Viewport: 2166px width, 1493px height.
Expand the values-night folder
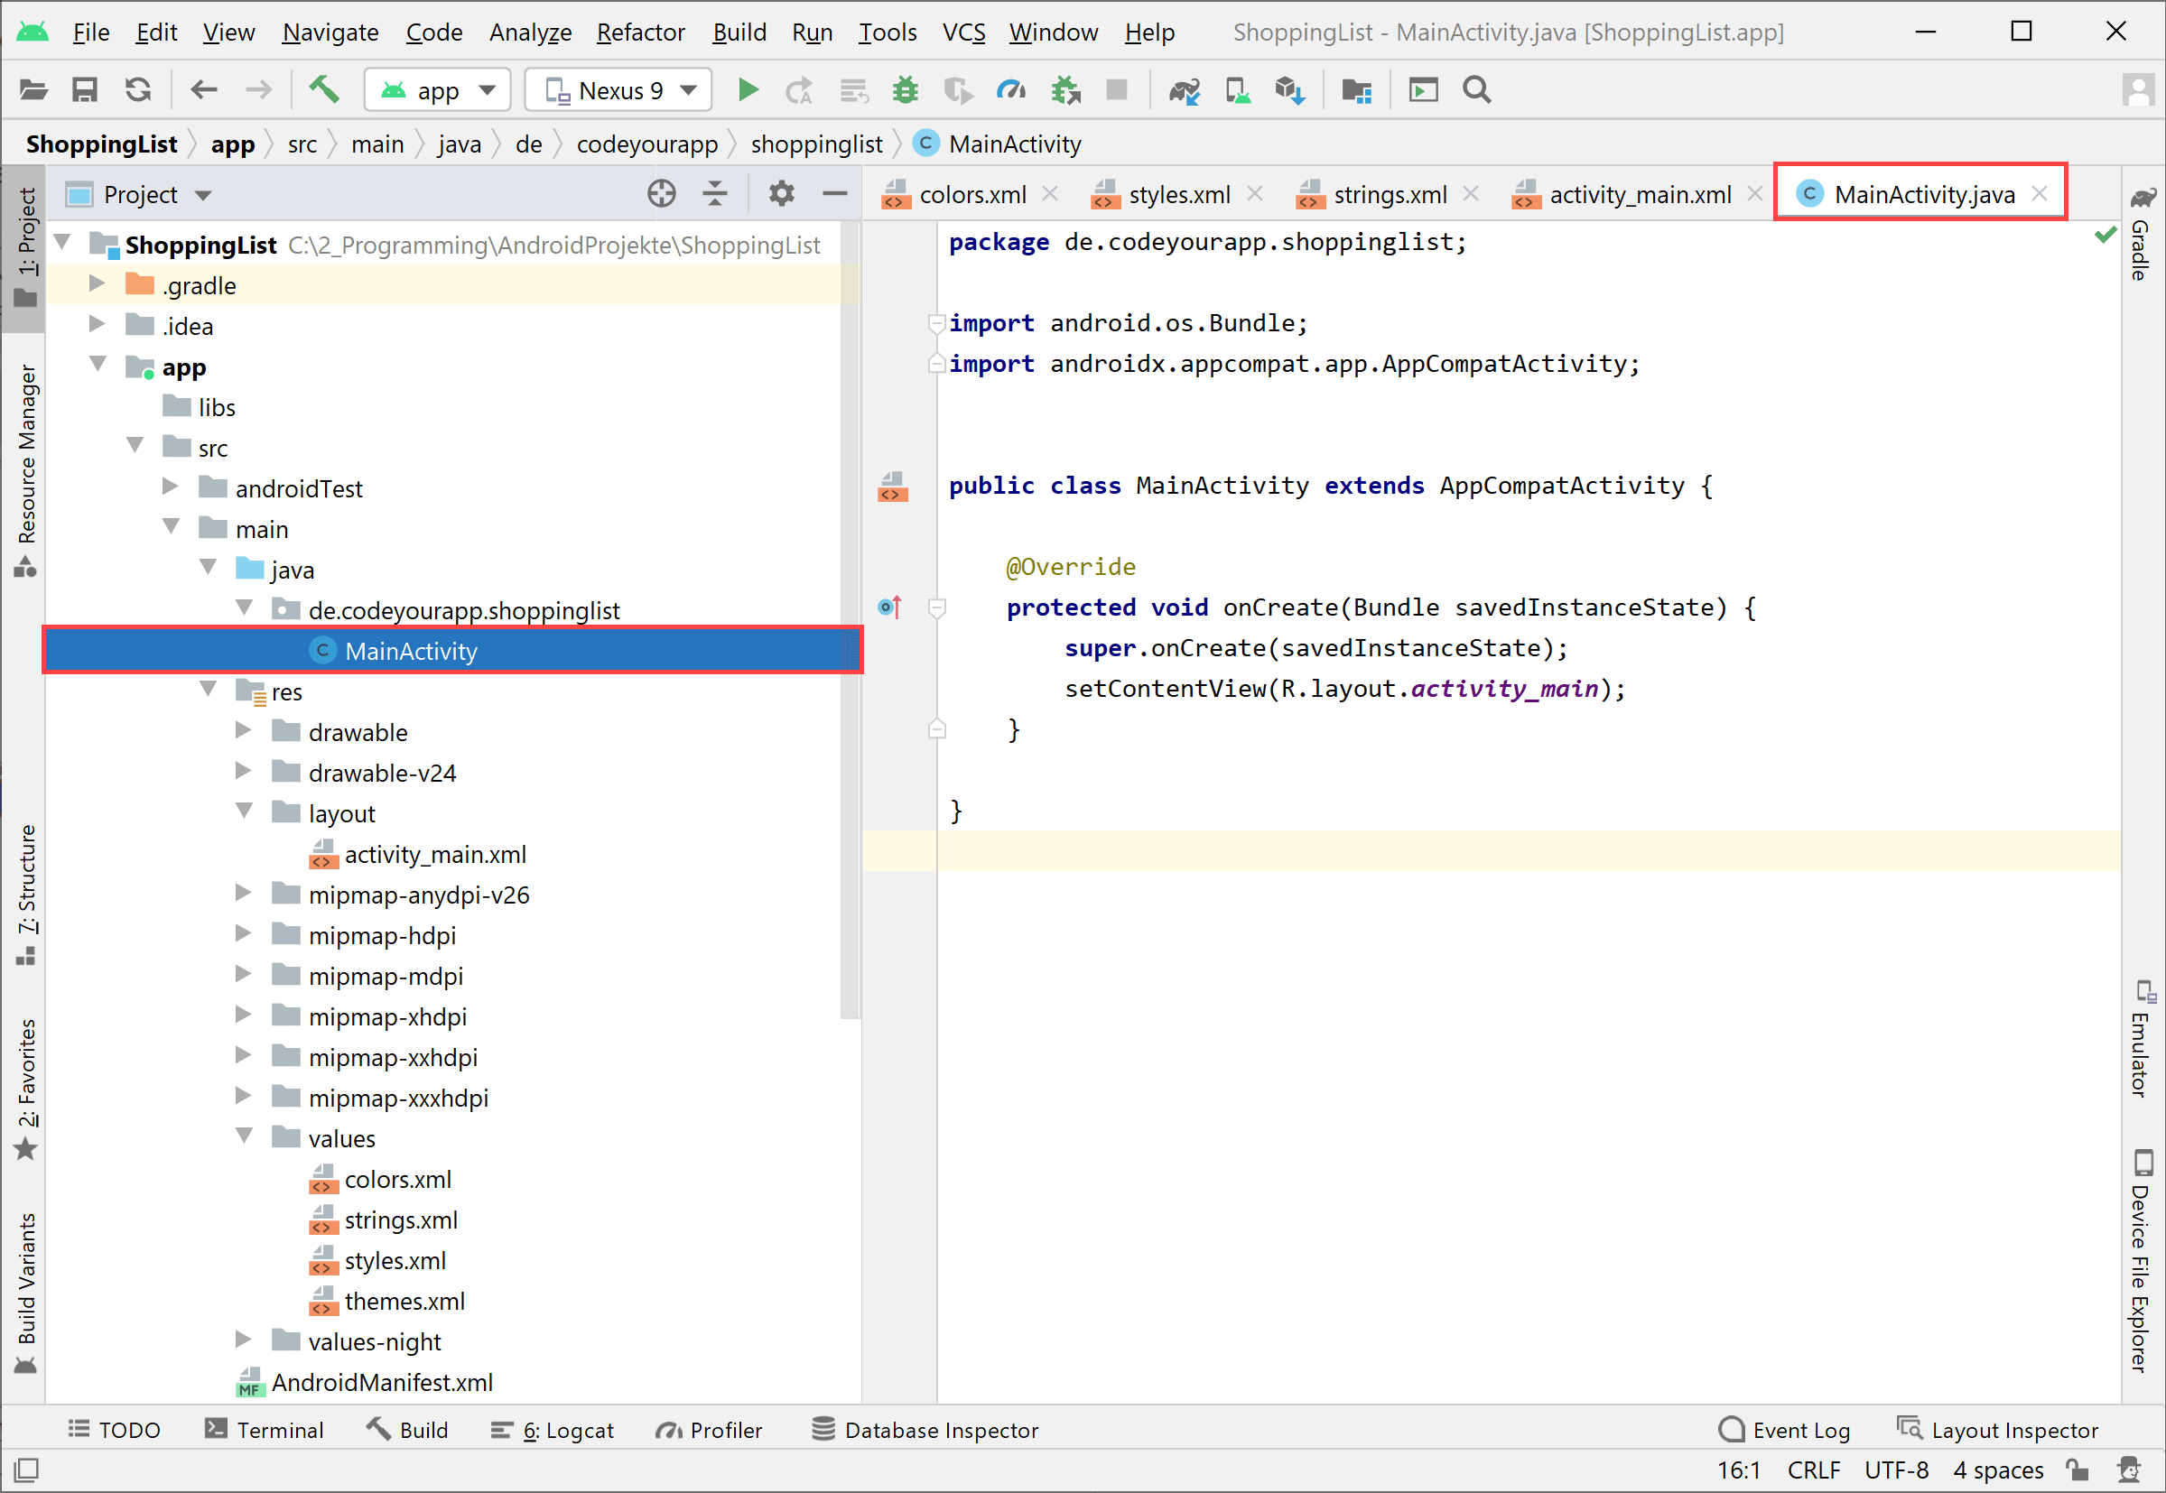tap(243, 1340)
